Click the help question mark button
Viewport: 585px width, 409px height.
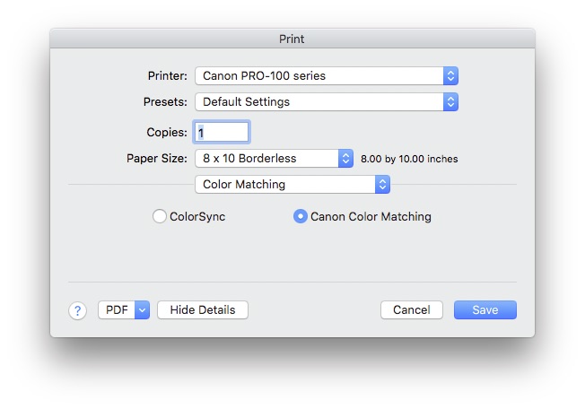click(77, 310)
